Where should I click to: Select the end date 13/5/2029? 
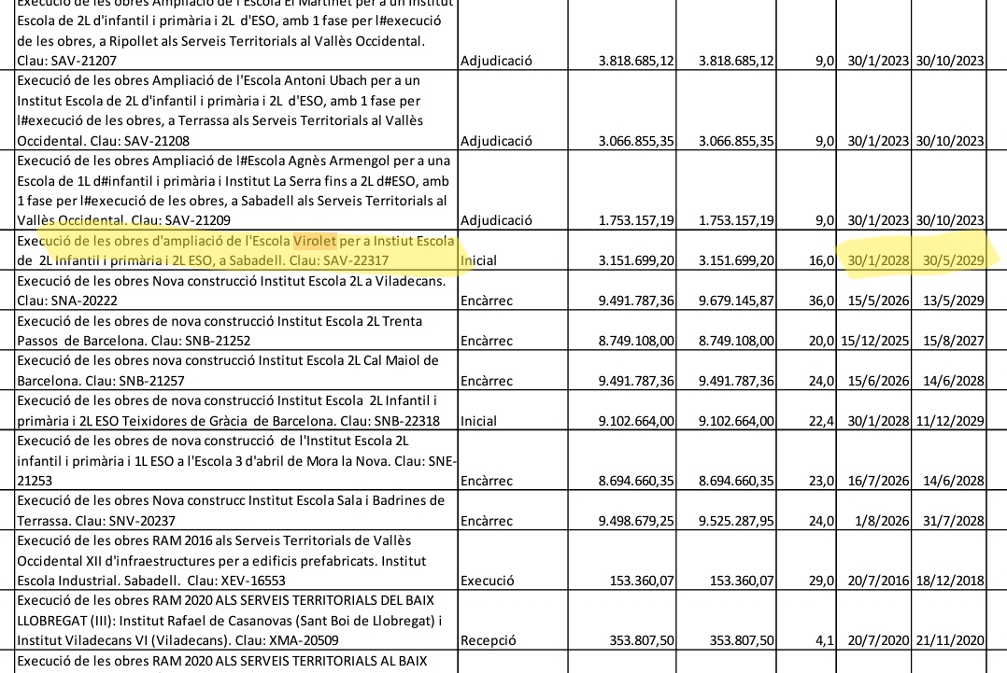click(953, 301)
